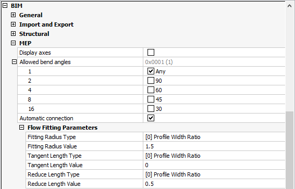Select the Fitting Radius Type label
This screenshot has height=189, width=295.
52,137
